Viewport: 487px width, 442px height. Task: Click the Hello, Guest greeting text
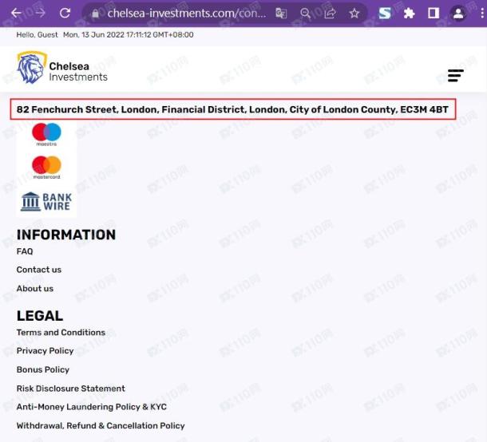pyautogui.click(x=37, y=35)
